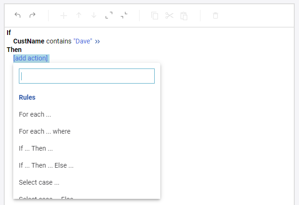
Task: Click the clipboard paste icon
Action: coord(184,16)
